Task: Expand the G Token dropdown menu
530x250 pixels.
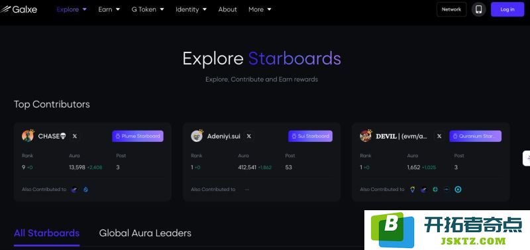Action: [148, 9]
